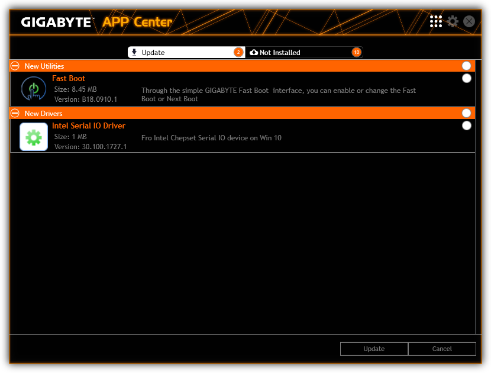Click 'Size: 8.45 MB' text
The image size is (491, 373).
point(76,89)
